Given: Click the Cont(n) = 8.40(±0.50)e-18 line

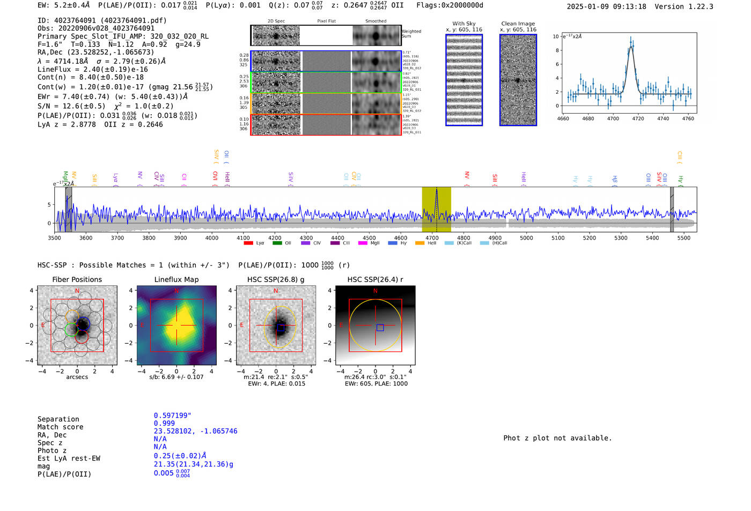Looking at the screenshot, I should coord(91,77).
